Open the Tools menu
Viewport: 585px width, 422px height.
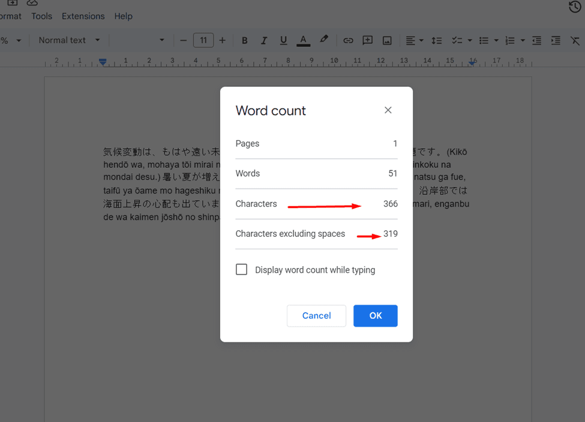(x=42, y=16)
